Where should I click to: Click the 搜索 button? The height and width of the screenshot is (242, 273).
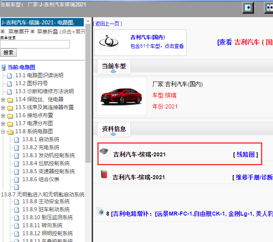(x=8, y=52)
